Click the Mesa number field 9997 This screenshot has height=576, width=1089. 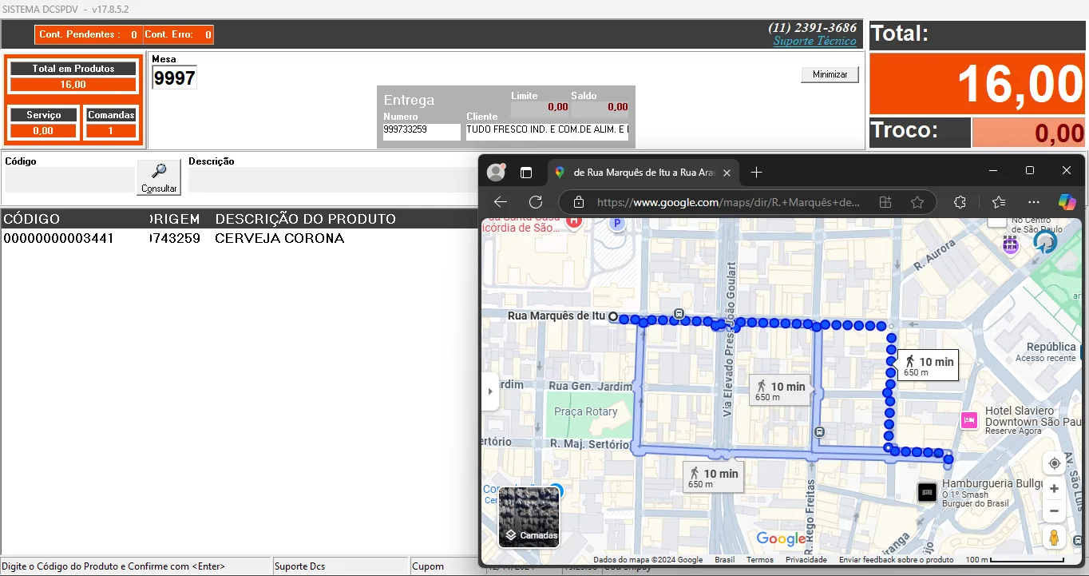click(x=174, y=77)
